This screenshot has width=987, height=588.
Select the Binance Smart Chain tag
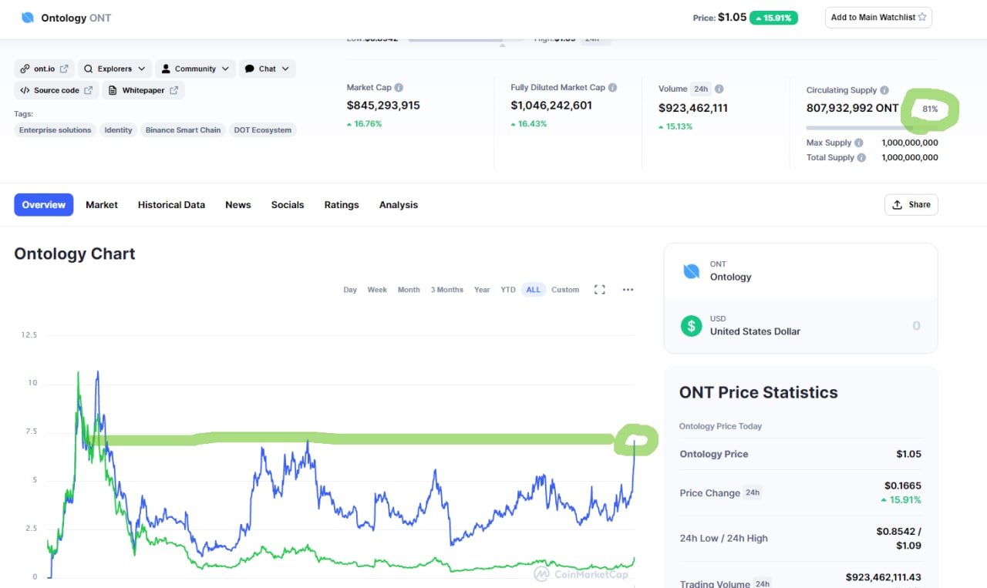pyautogui.click(x=183, y=130)
